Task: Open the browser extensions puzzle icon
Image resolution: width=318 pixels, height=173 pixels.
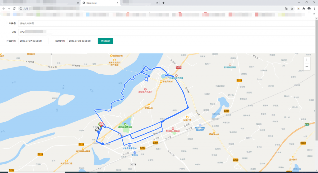Action: point(304,9)
